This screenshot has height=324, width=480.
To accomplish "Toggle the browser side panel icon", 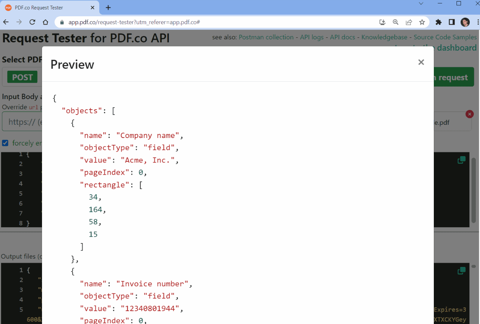I will tap(452, 22).
